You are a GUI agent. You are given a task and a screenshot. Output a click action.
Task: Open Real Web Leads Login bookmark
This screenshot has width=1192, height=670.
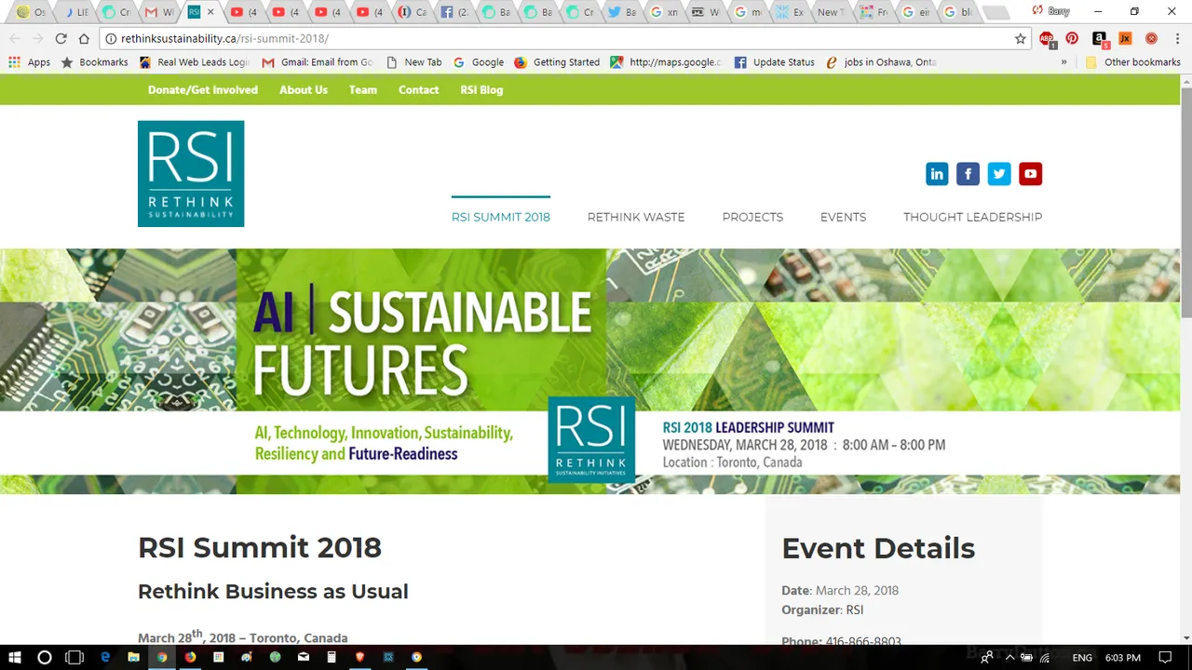[195, 62]
